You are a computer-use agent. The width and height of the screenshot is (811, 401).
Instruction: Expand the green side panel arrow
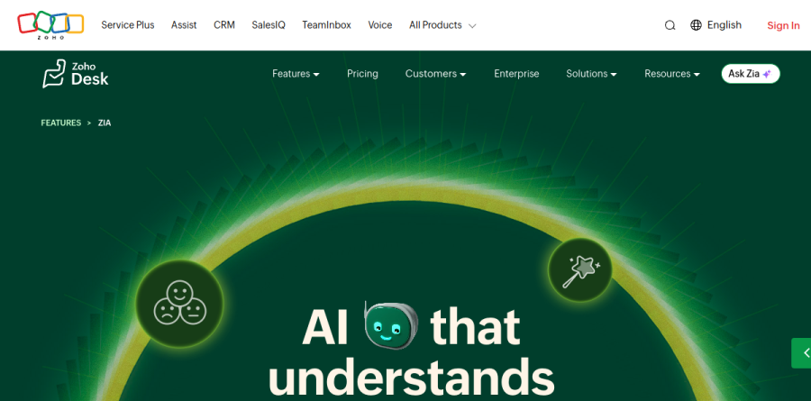[802, 353]
